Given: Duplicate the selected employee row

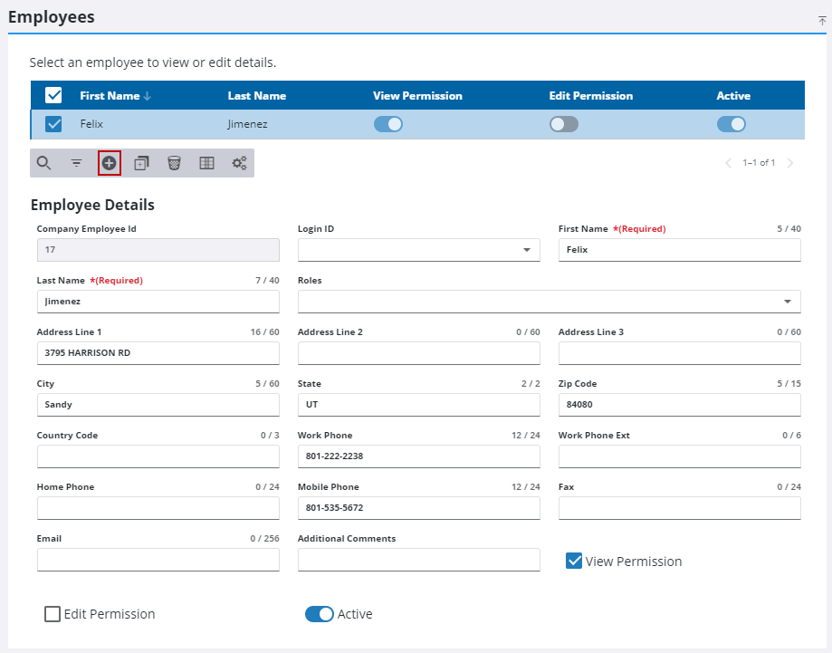Looking at the screenshot, I should click(141, 163).
